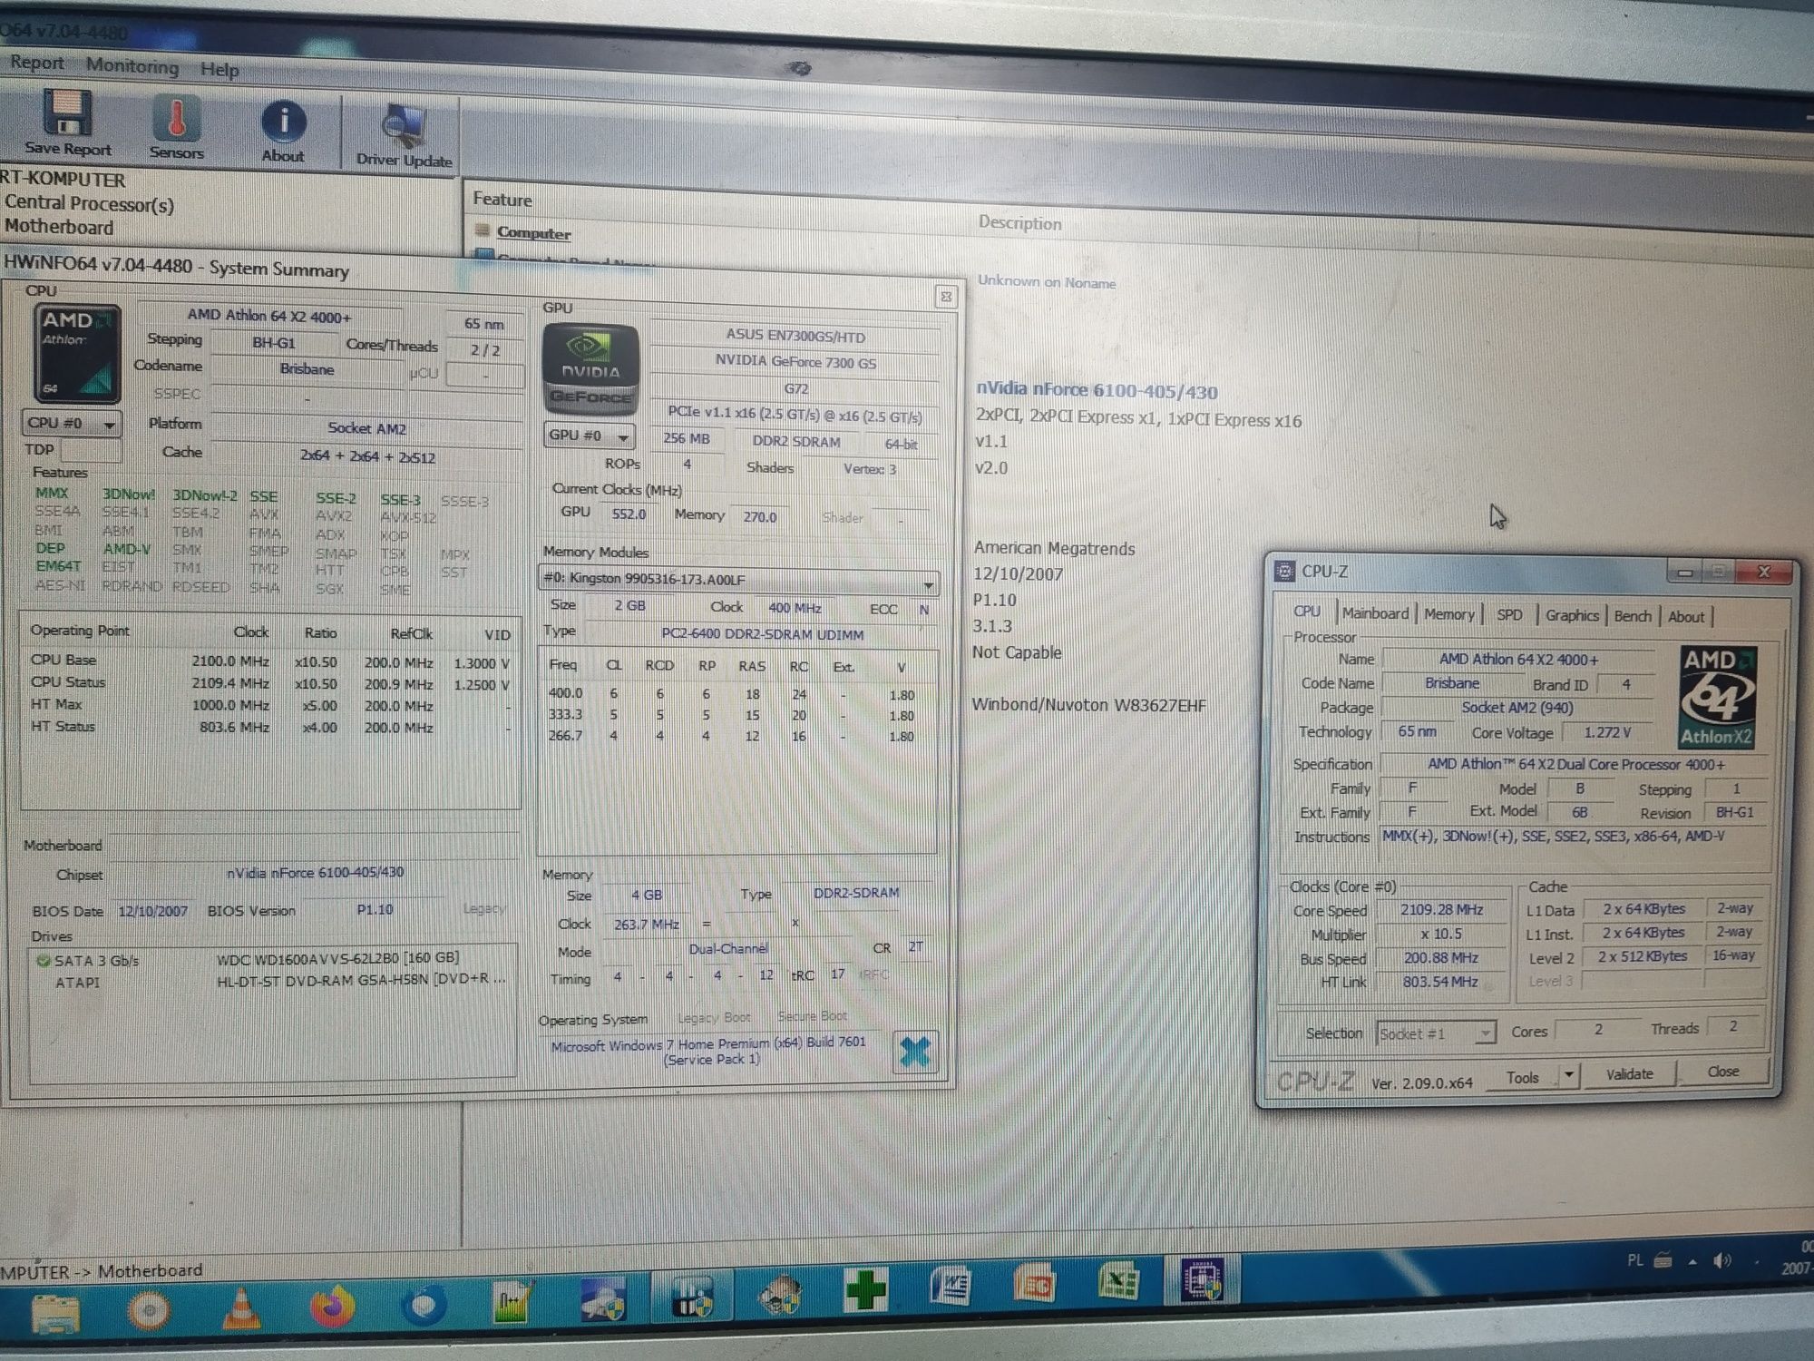
Task: Switch to the Graphics tab in CPU-Z
Action: click(x=1572, y=615)
